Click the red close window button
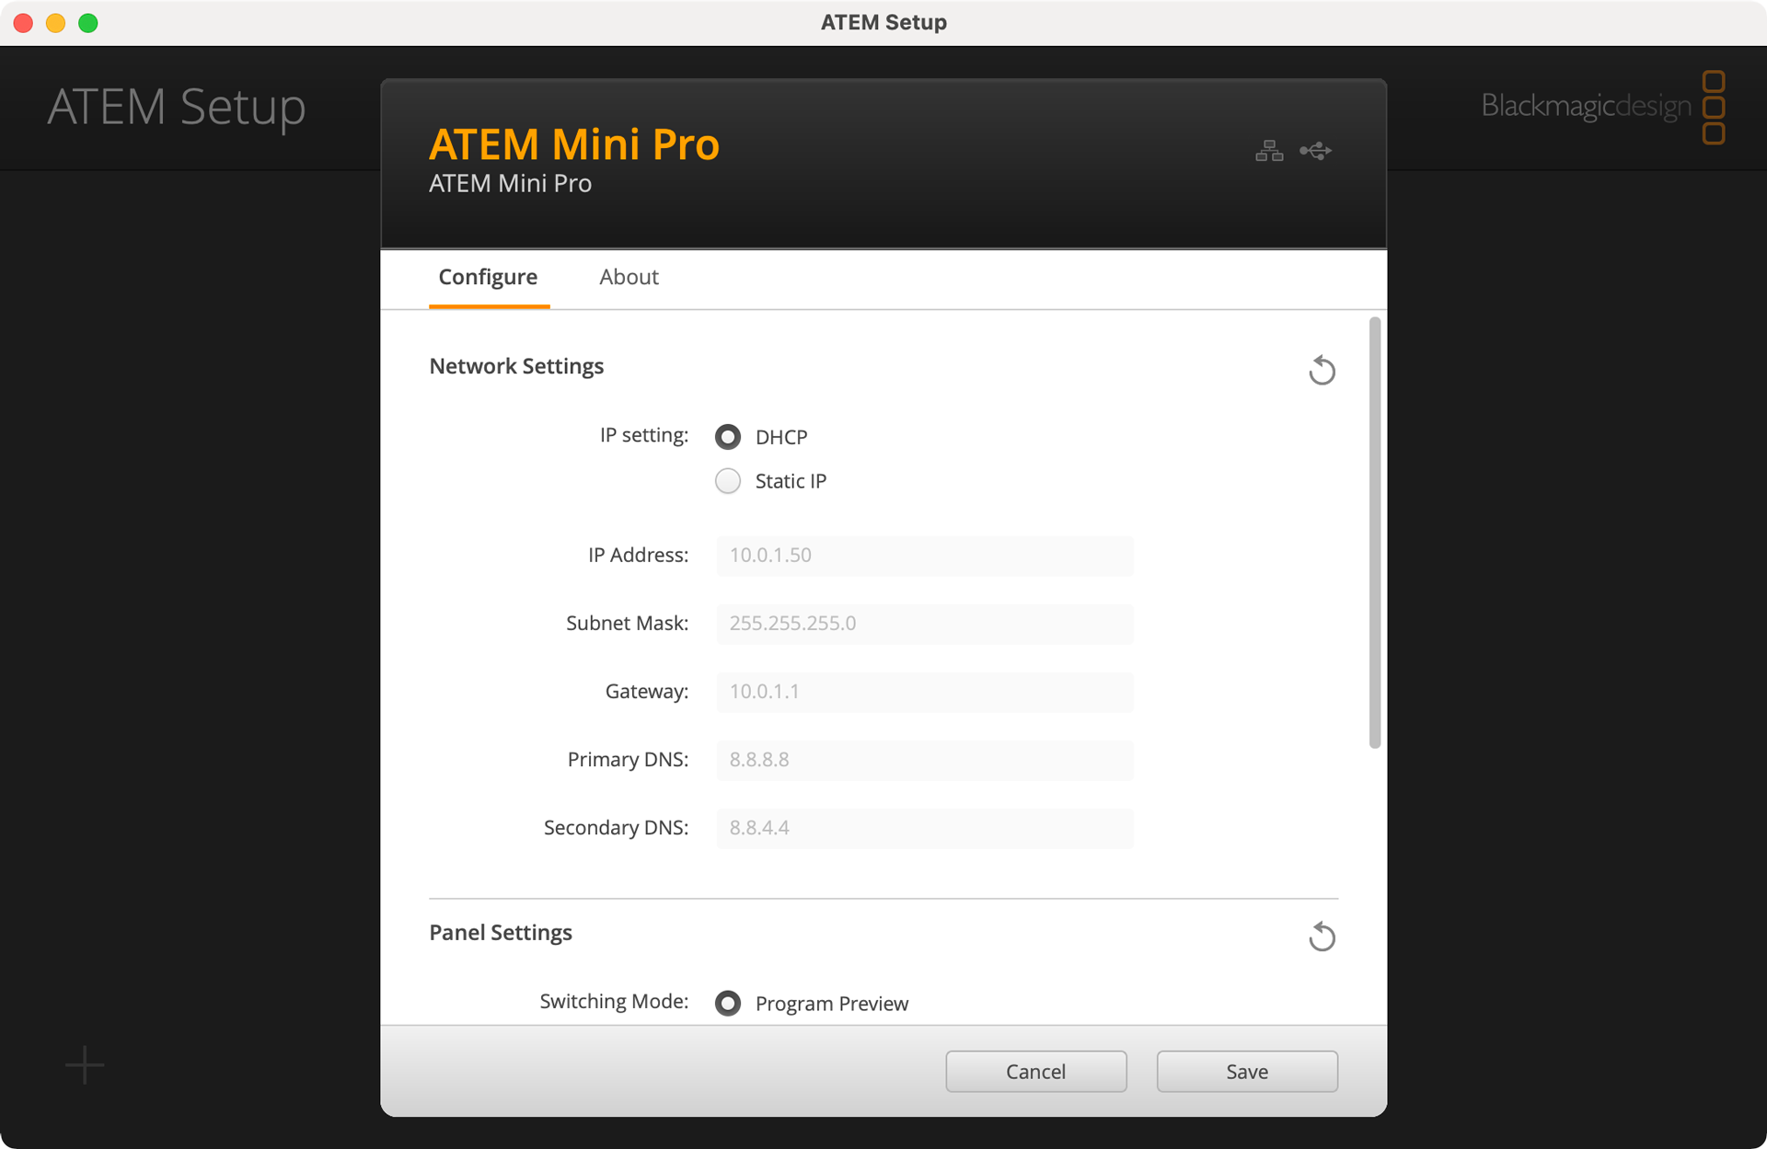Image resolution: width=1767 pixels, height=1149 pixels. [x=24, y=23]
